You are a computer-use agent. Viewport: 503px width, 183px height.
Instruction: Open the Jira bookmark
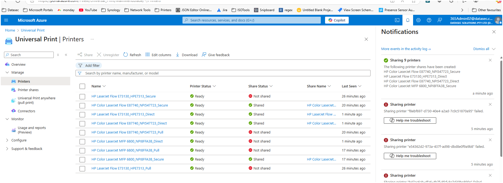pos(222,10)
